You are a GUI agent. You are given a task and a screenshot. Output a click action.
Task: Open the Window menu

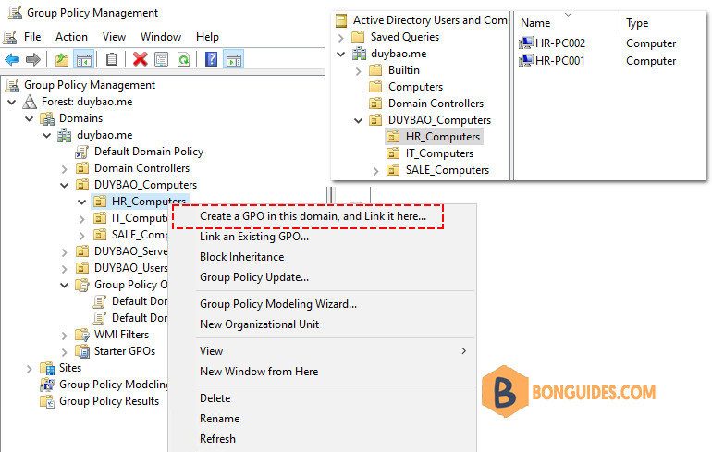pyautogui.click(x=161, y=37)
